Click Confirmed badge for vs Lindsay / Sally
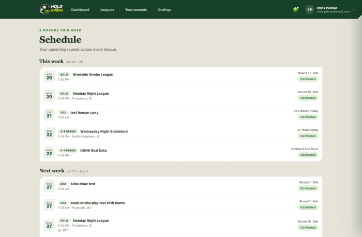362x237 pixels. 308,117
